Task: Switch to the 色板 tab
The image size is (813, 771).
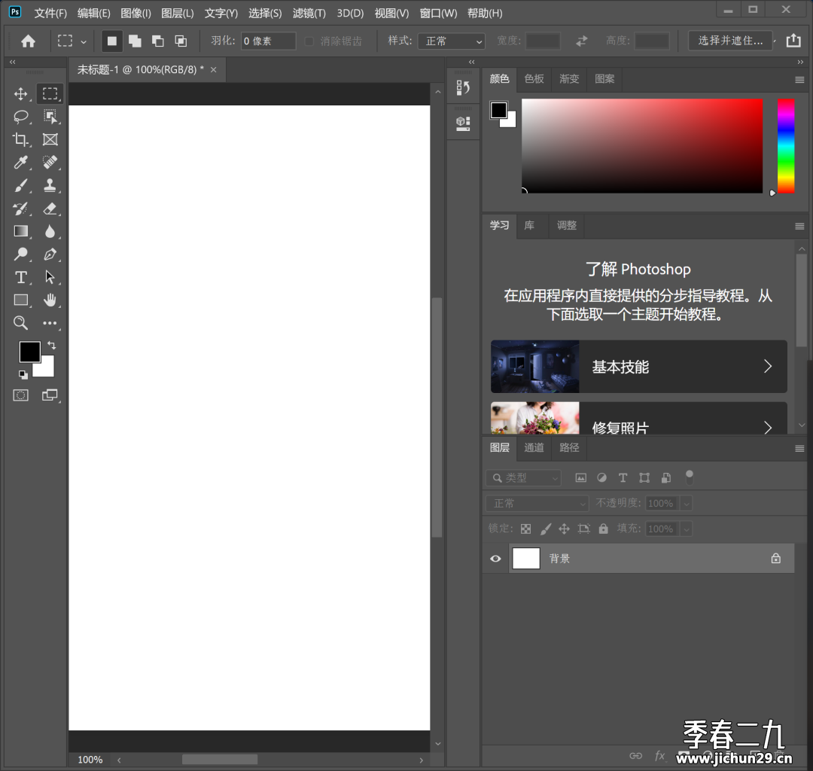Action: [x=534, y=79]
